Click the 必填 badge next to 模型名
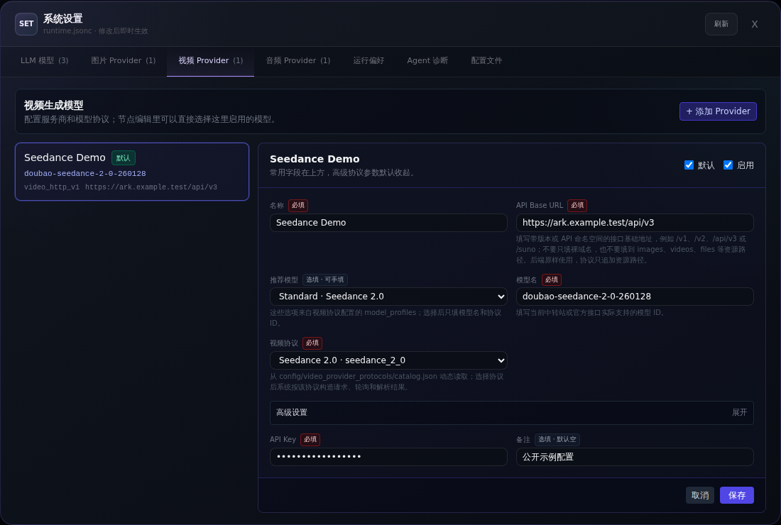 [x=552, y=280]
